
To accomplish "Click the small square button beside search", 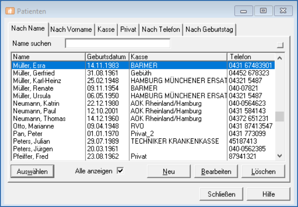I will click(x=280, y=45).
